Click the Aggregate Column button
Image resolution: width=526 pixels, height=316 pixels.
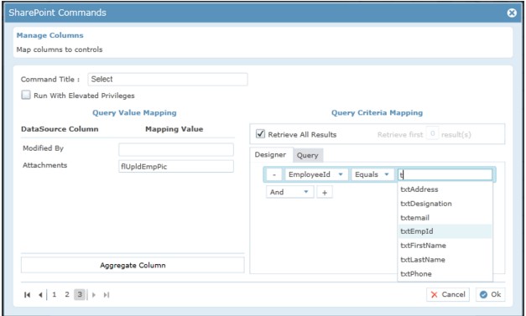pos(133,265)
